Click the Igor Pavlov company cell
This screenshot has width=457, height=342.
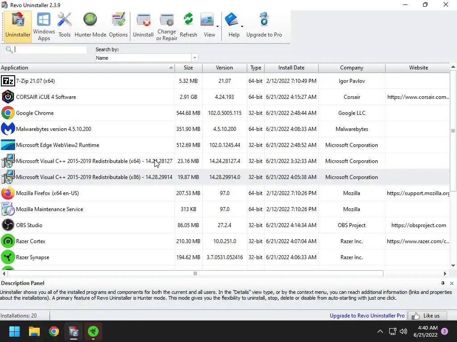click(x=352, y=81)
